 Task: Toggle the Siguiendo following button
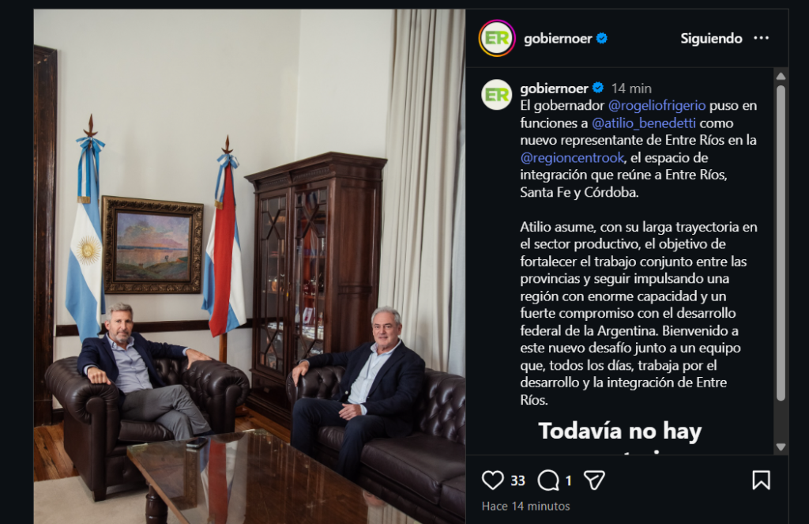pyautogui.click(x=711, y=38)
